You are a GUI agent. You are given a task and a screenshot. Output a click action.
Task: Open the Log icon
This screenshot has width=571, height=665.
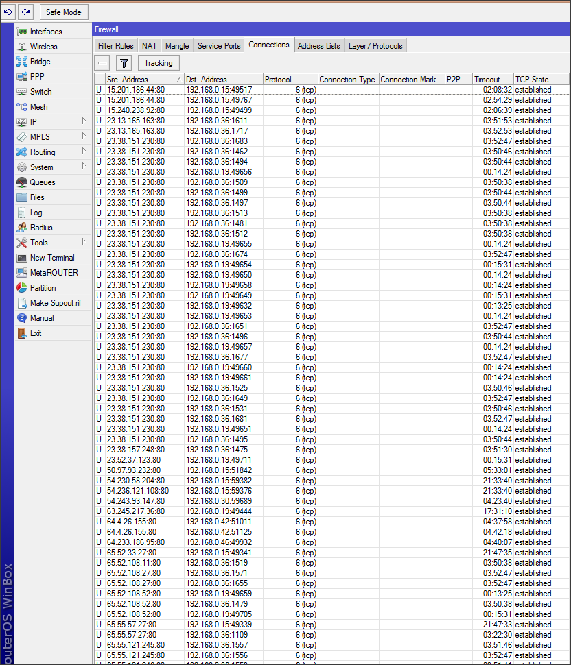pyautogui.click(x=22, y=213)
